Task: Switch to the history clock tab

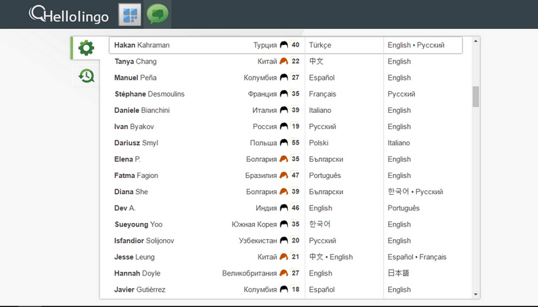Action: tap(86, 76)
